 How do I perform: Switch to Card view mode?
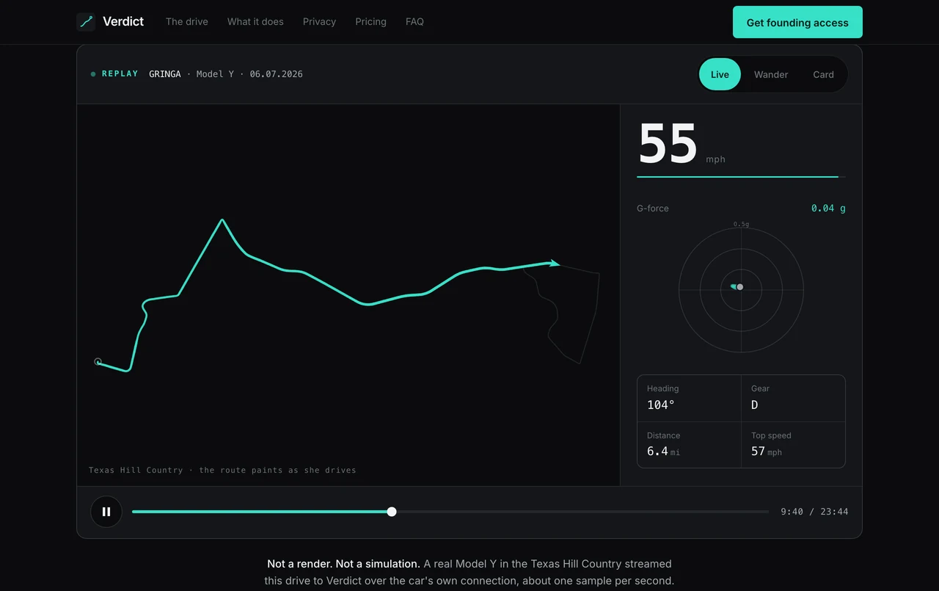[x=823, y=74]
